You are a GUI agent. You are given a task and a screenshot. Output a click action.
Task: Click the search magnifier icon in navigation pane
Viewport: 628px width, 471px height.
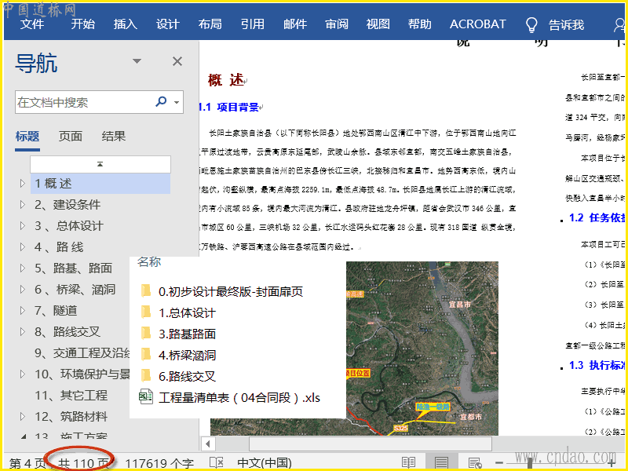point(161,102)
